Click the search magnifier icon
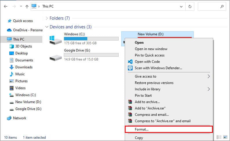This screenshot has width=230, height=141. pos(222,6)
